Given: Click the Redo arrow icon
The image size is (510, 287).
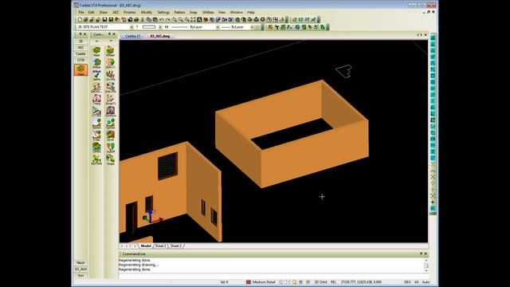Looking at the screenshot, I should (168, 20).
